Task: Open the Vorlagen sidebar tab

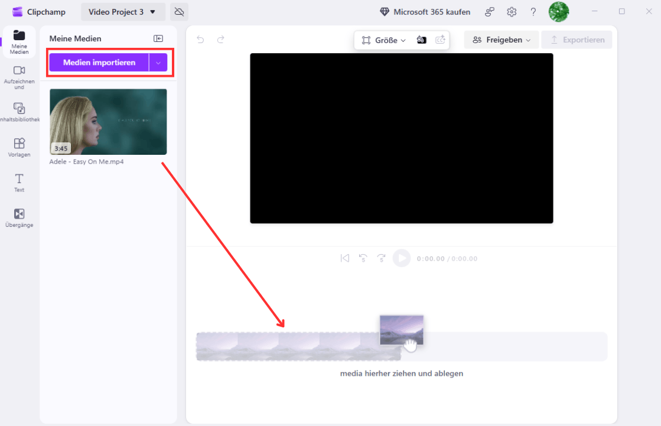Action: point(19,148)
